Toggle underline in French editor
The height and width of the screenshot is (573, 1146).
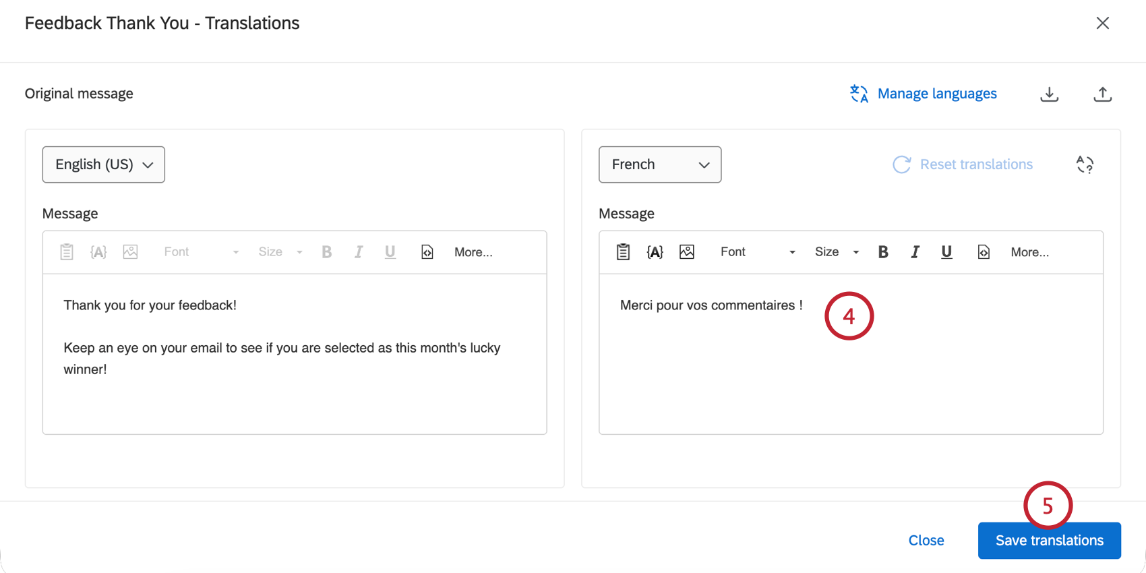[946, 252]
